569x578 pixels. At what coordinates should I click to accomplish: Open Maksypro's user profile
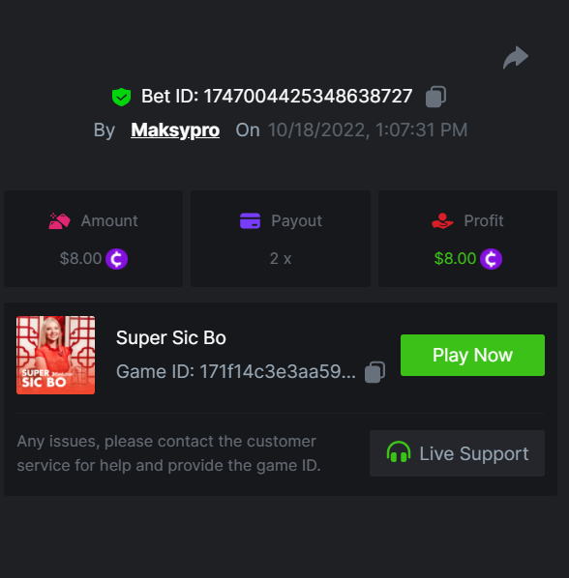coord(175,130)
